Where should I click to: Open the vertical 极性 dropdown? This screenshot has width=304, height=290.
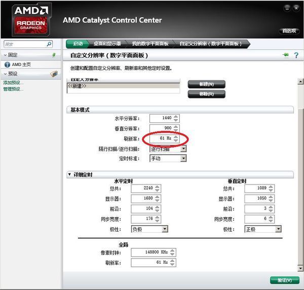pyautogui.click(x=278, y=229)
